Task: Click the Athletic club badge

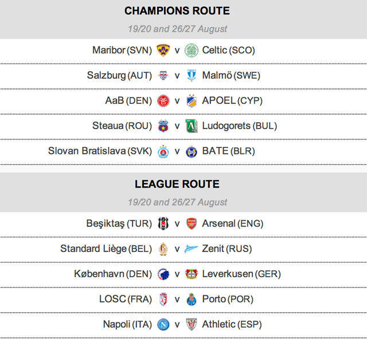Action: pyautogui.click(x=192, y=325)
